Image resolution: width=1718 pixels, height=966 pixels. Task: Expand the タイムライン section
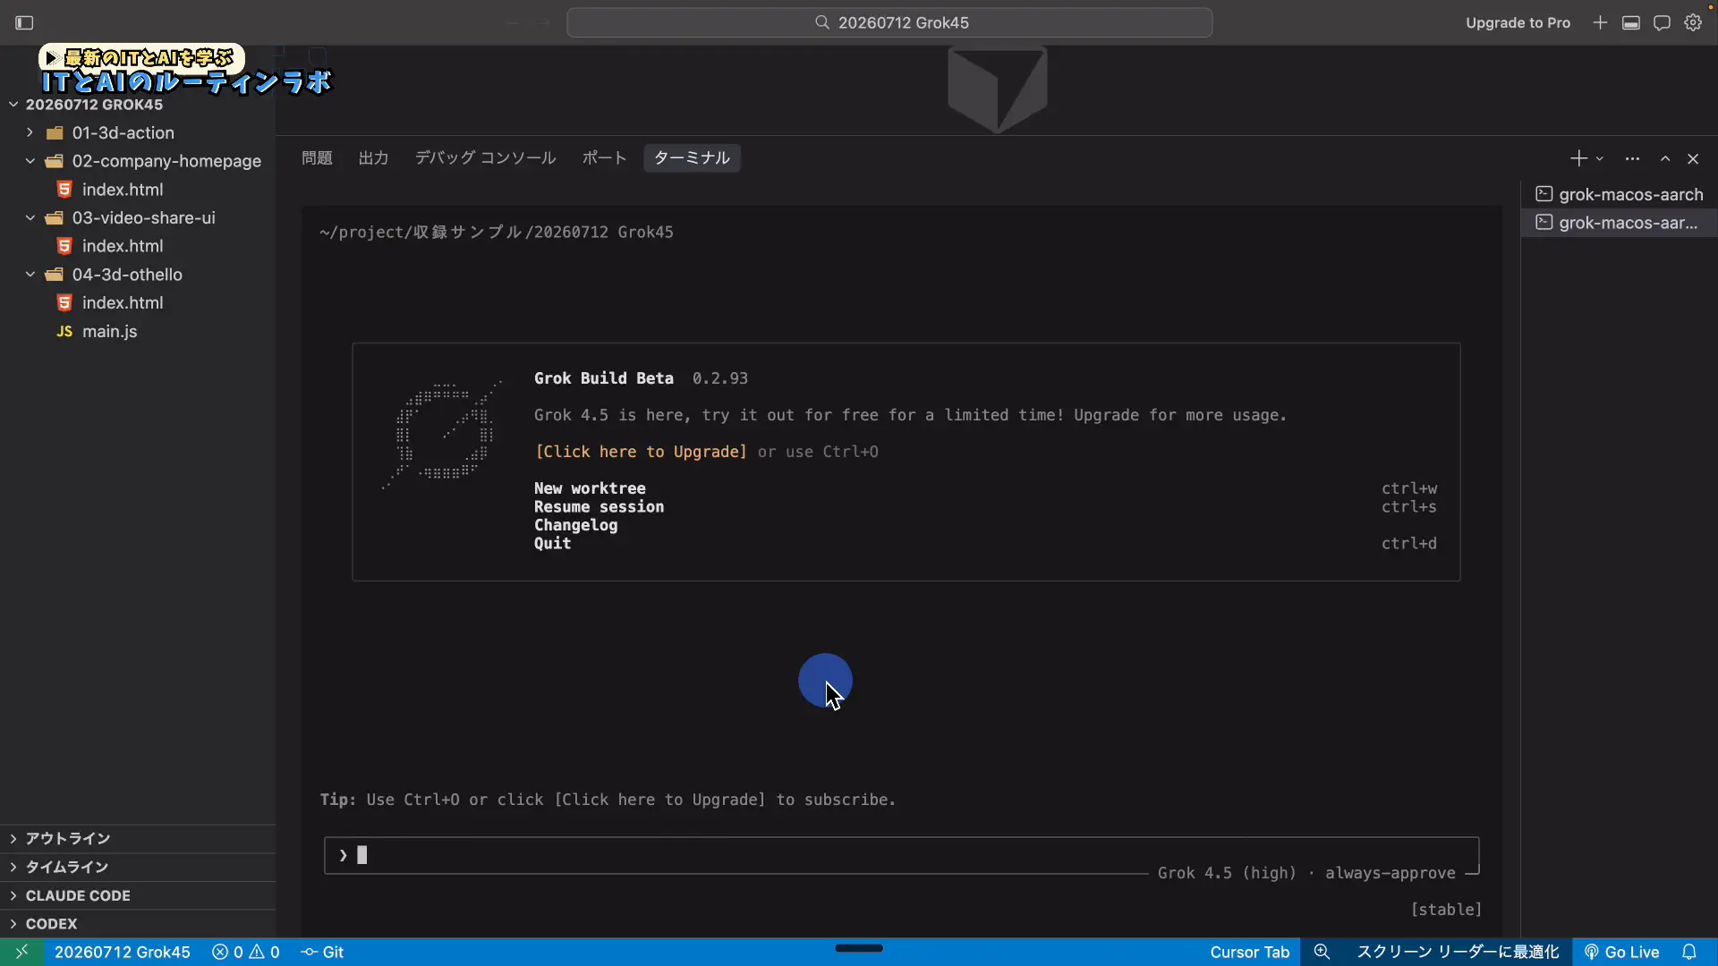[138, 868]
